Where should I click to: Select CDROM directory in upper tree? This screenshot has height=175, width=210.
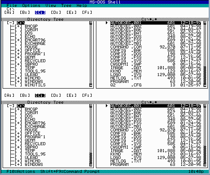tap(31, 30)
